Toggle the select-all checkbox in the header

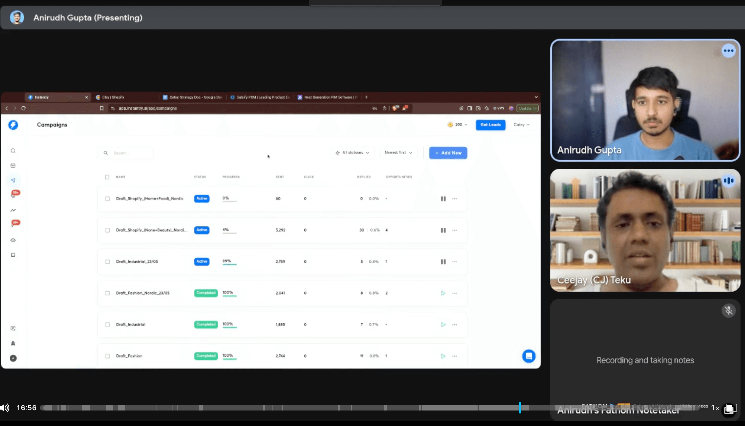(107, 177)
